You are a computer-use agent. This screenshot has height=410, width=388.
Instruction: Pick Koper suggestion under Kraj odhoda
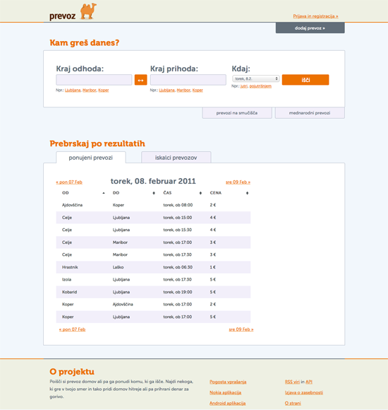(x=103, y=90)
